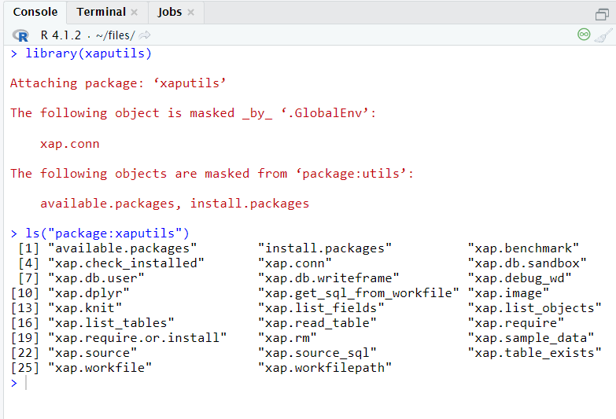
Task: Click the "xap.benchmark" output entry
Action: point(523,248)
